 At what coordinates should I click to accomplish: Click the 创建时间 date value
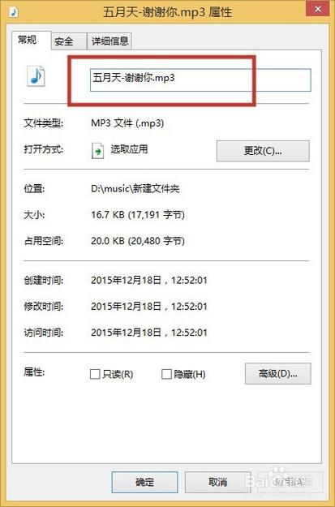pos(149,281)
